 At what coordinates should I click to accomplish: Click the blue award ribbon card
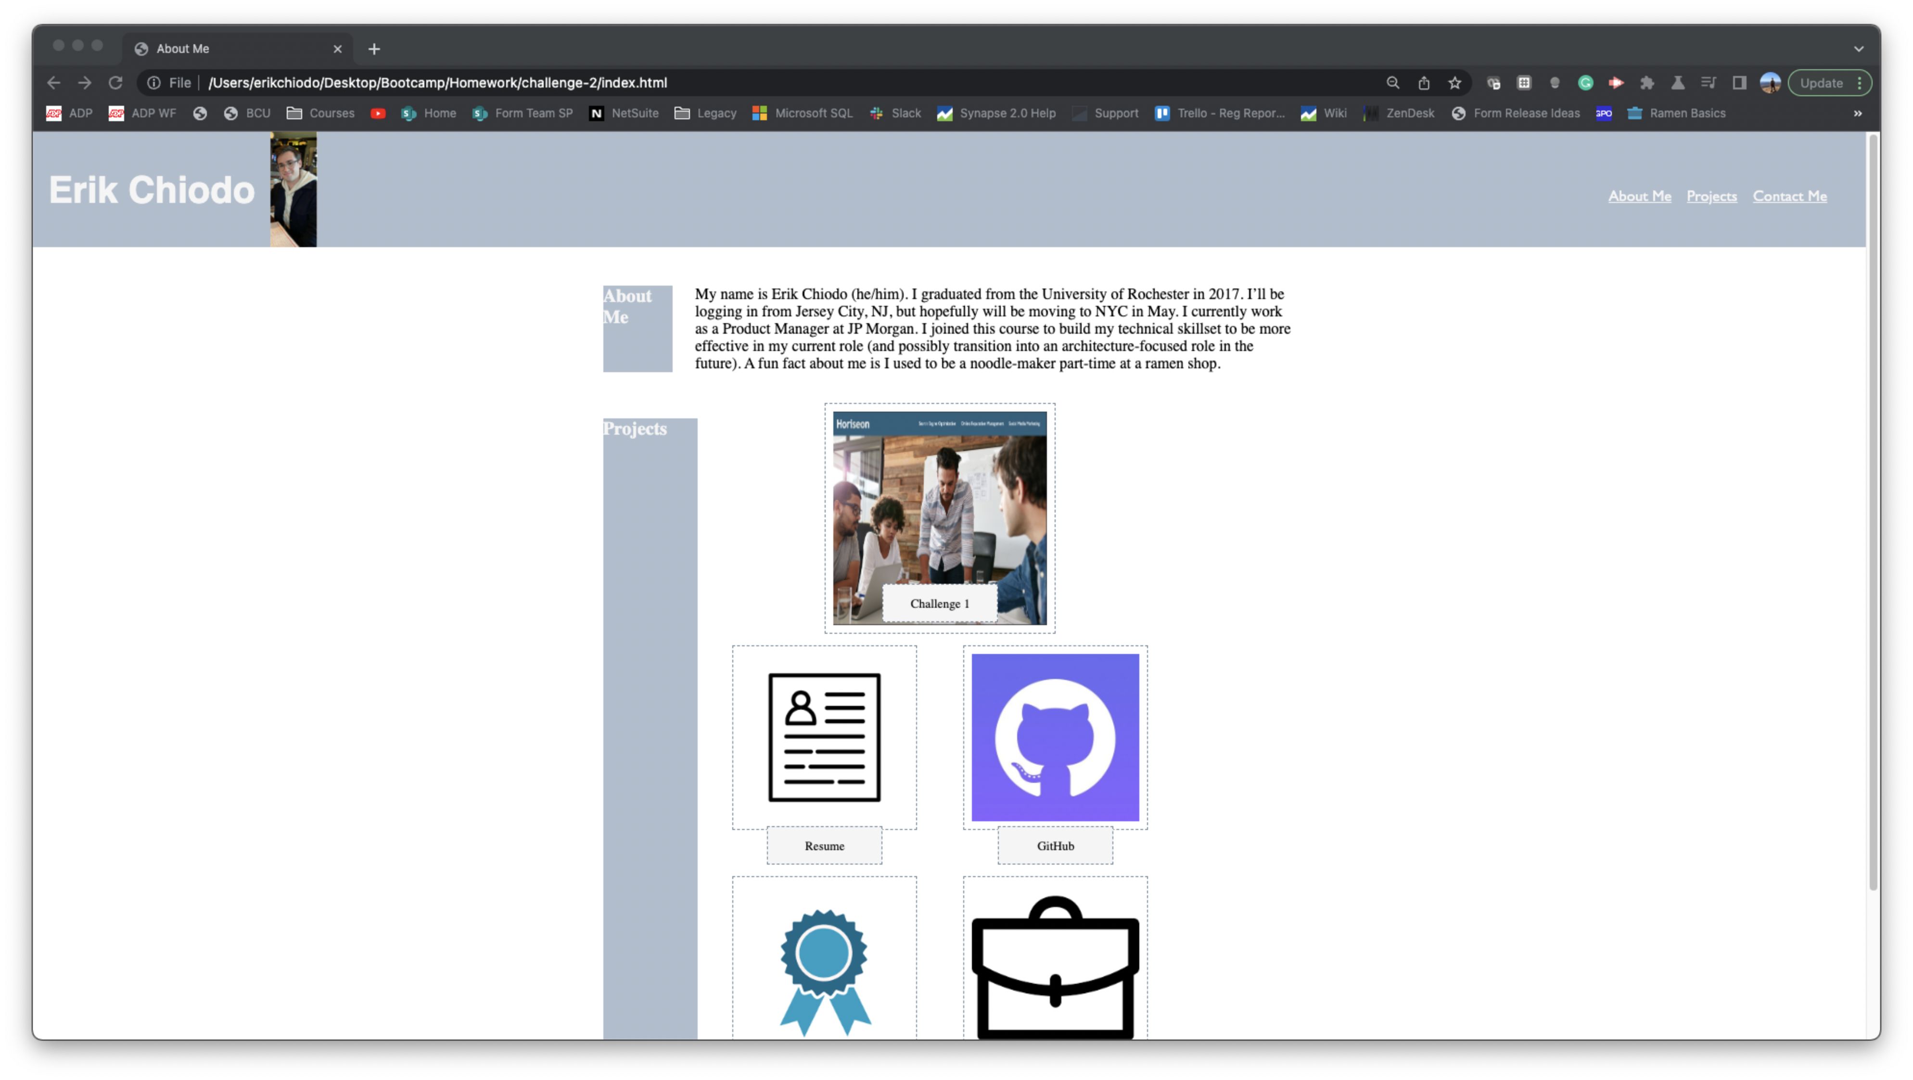[x=824, y=957]
